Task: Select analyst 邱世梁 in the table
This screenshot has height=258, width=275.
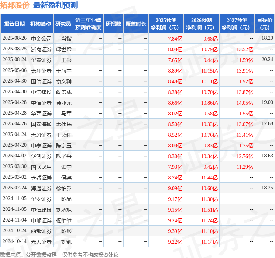Action: point(64,49)
